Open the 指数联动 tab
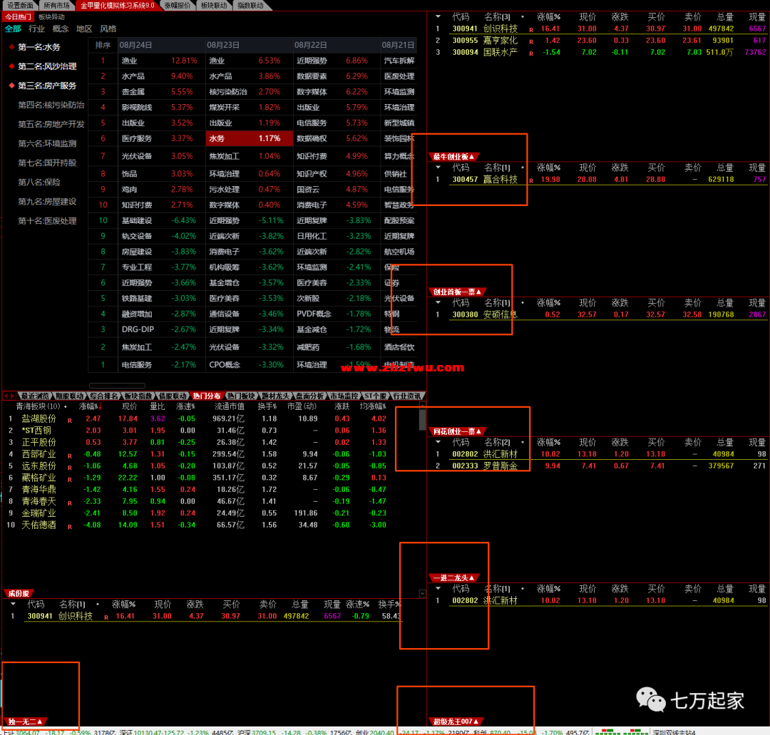 click(x=250, y=6)
